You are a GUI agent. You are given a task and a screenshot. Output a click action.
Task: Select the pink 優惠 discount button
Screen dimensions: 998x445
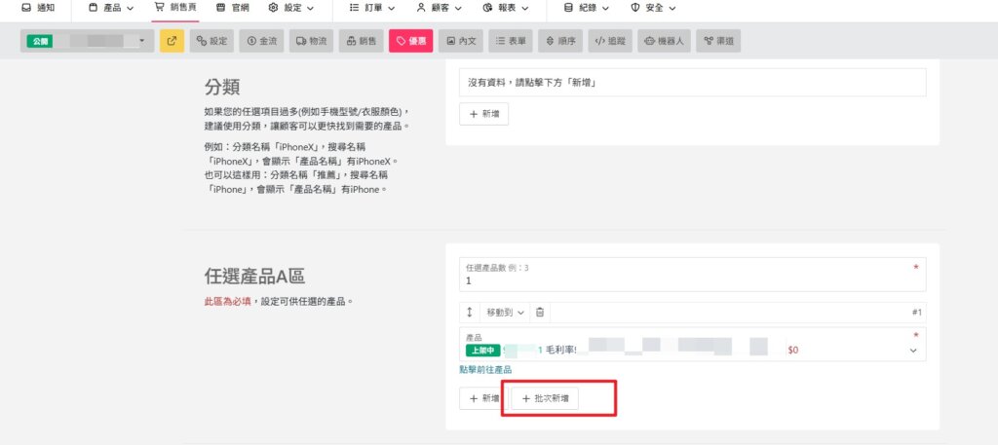pos(410,41)
